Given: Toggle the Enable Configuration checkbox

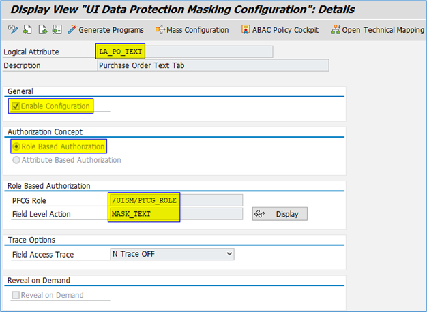Looking at the screenshot, I should point(16,106).
